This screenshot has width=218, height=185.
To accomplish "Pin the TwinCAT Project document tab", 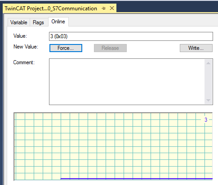I will click(103, 9).
